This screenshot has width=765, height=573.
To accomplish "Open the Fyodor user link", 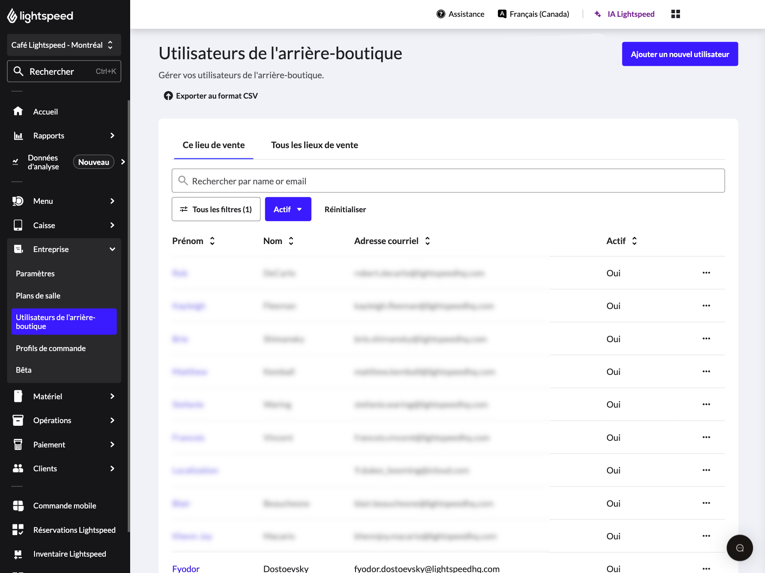I will [186, 569].
